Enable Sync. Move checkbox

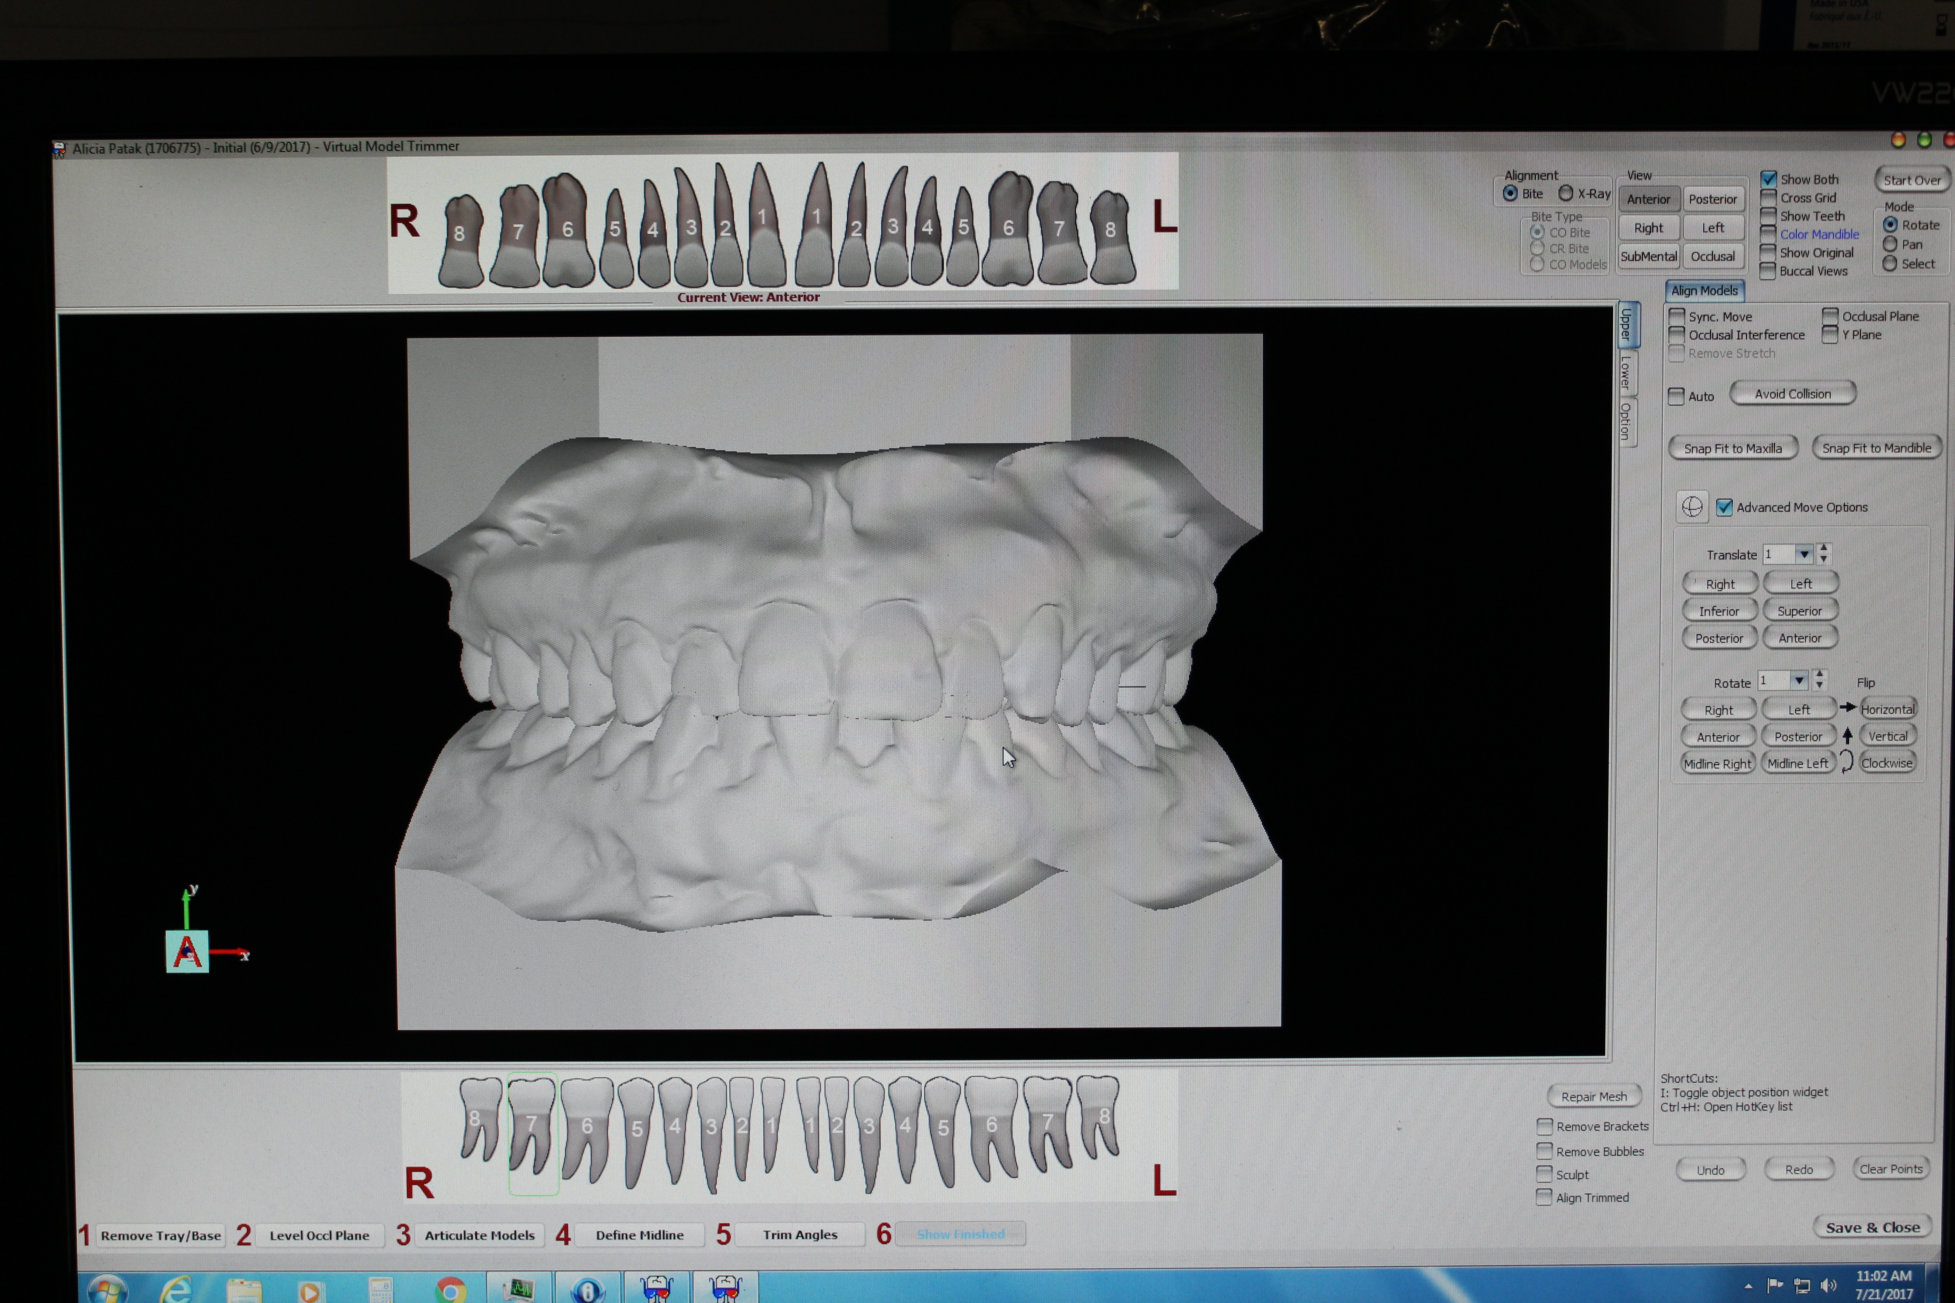tap(1677, 317)
